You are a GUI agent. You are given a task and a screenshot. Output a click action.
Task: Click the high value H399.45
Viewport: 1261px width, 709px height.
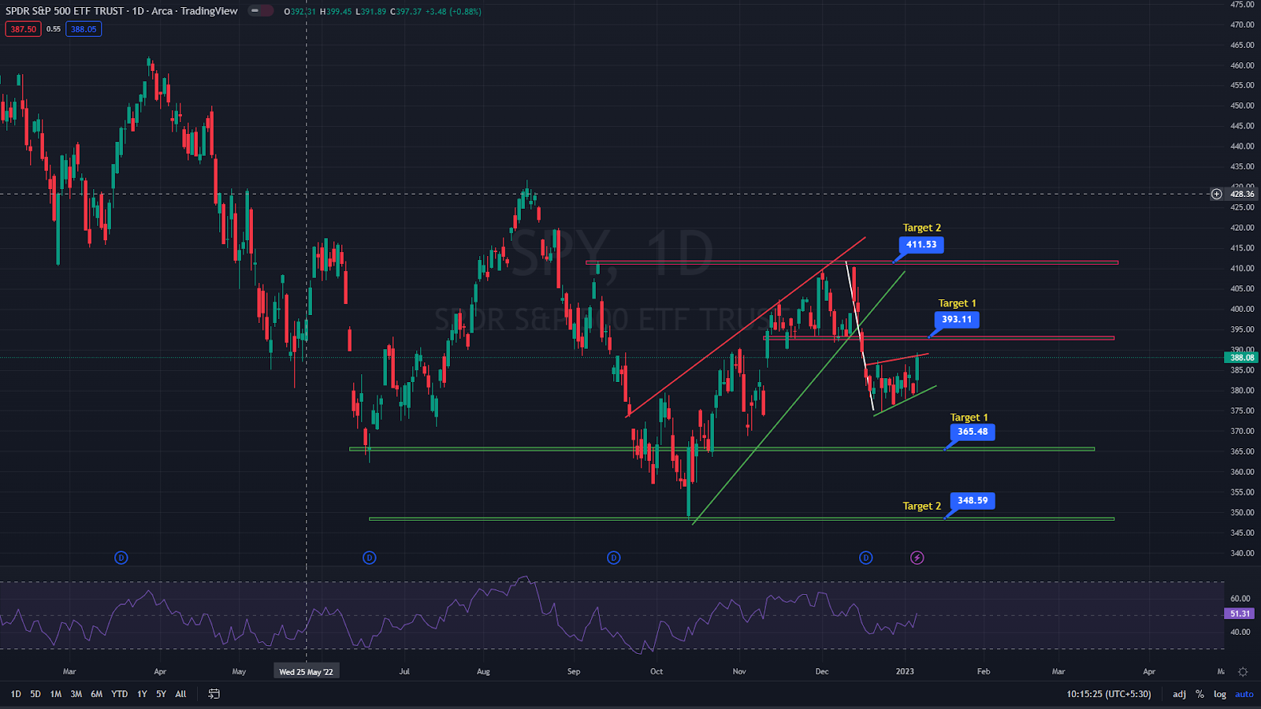(x=335, y=12)
